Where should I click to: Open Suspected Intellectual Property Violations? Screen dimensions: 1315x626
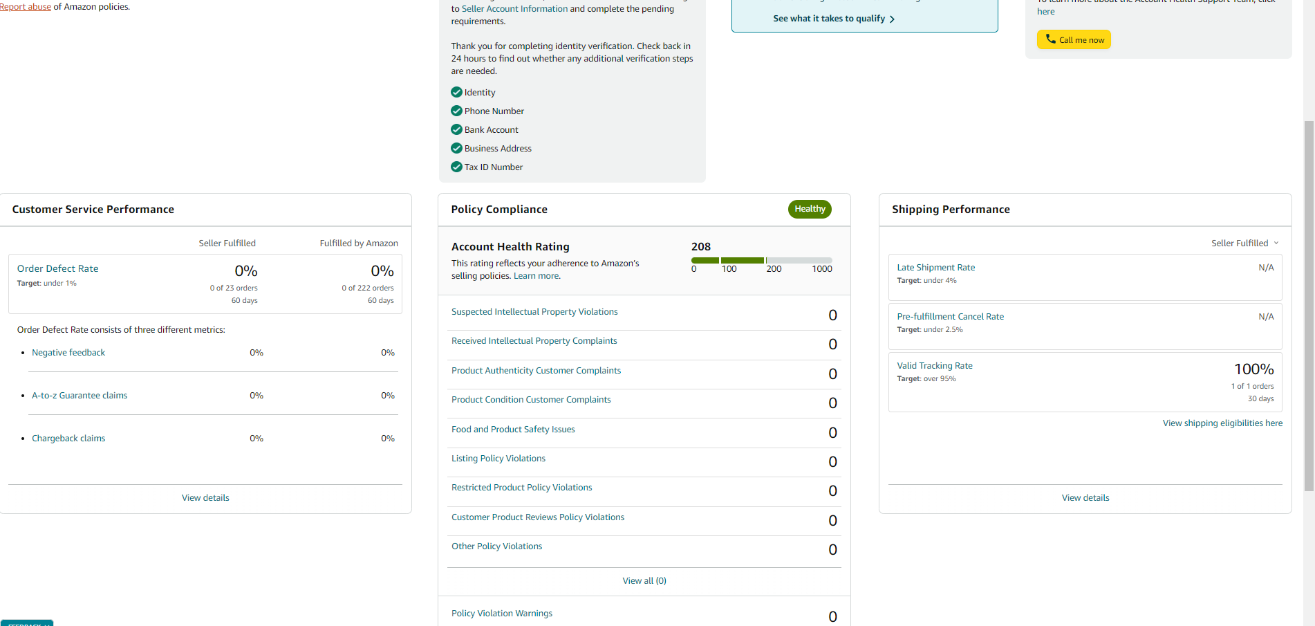pyautogui.click(x=534, y=312)
